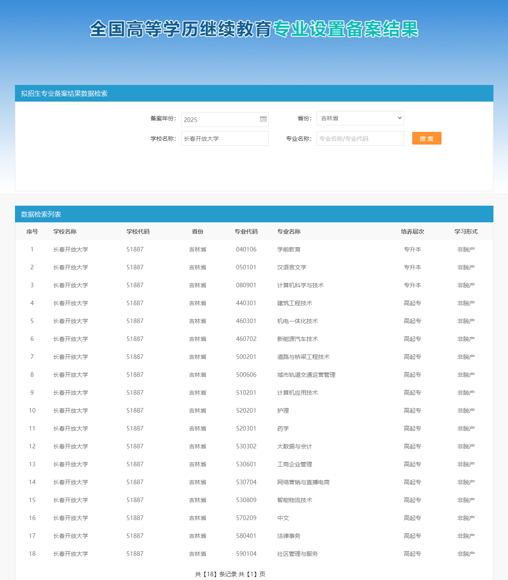The height and width of the screenshot is (580, 508).
Task: Click the 数据检索列表 panel header
Action: click(254, 214)
